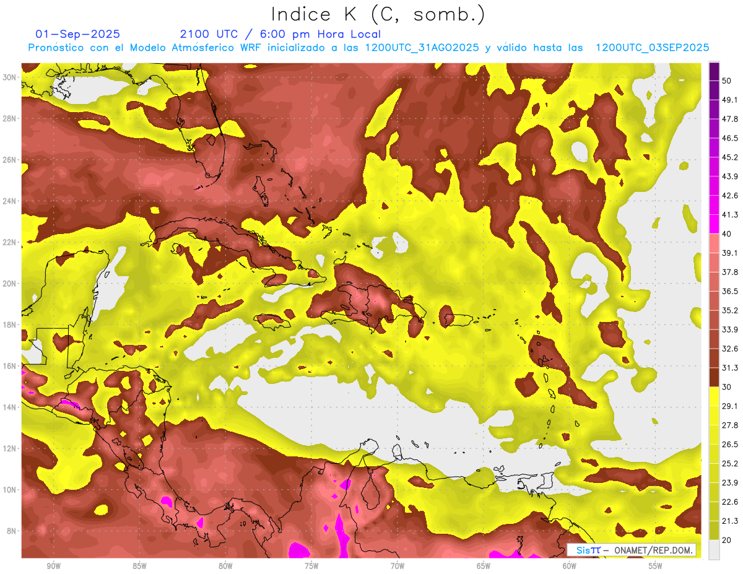Click the 12N latitude axis label
743x574 pixels.
click(x=9, y=448)
